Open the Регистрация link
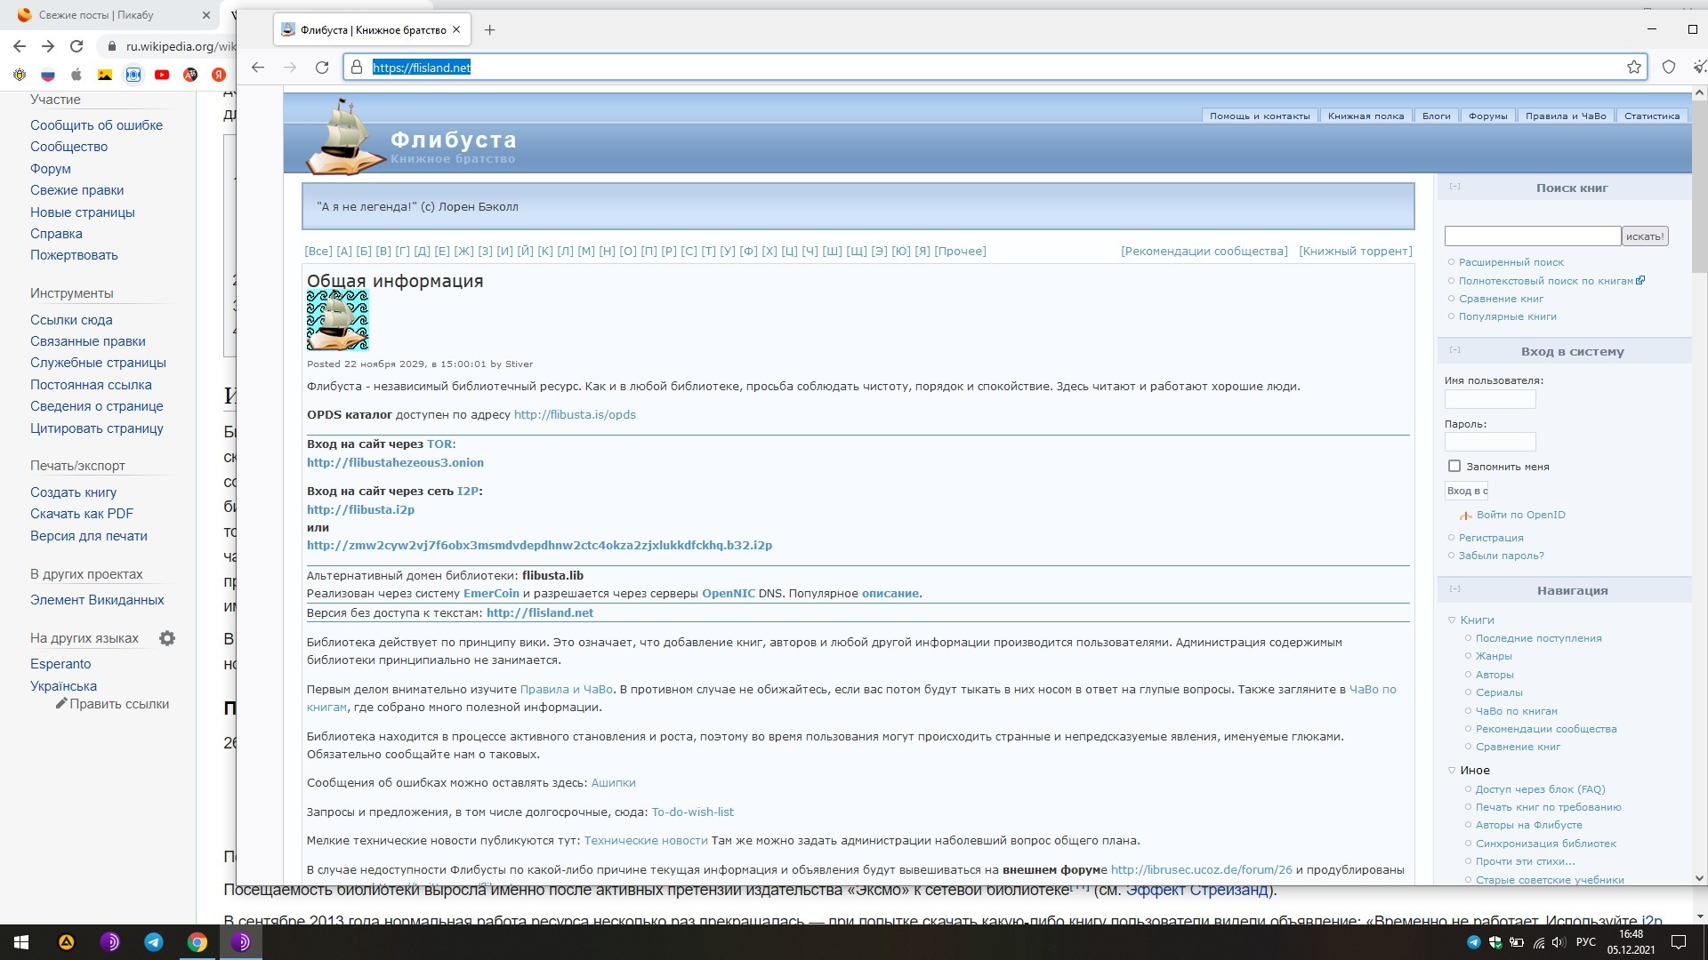Image resolution: width=1708 pixels, height=960 pixels. 1490,538
